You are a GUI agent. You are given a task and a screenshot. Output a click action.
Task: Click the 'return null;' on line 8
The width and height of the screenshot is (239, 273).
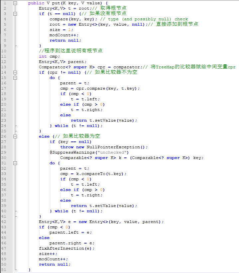point(65,40)
